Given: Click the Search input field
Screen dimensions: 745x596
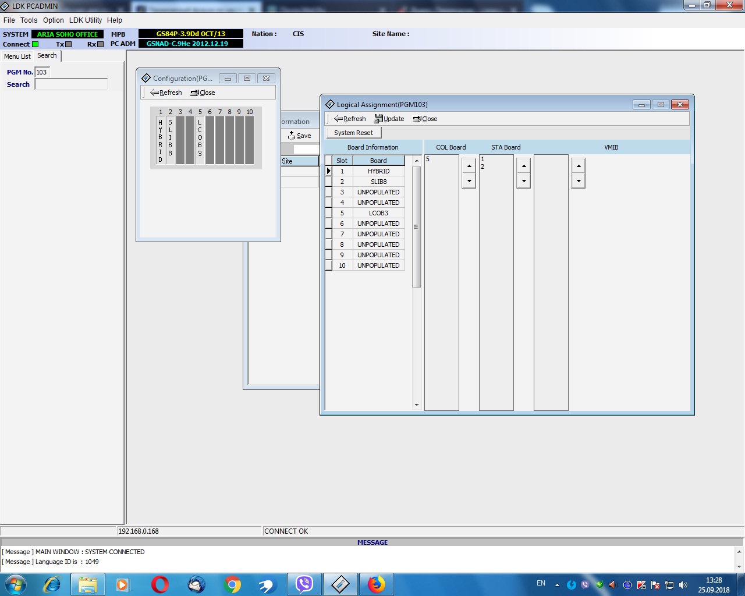Looking at the screenshot, I should point(71,84).
